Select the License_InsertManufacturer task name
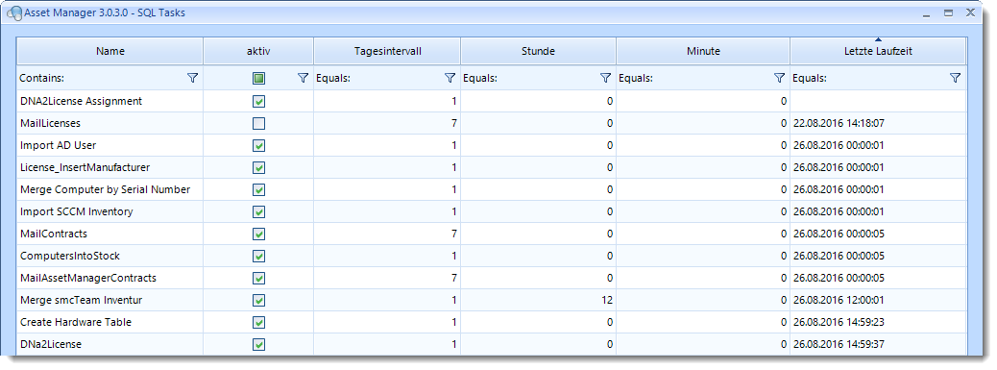The width and height of the screenshot is (997, 370). [85, 168]
